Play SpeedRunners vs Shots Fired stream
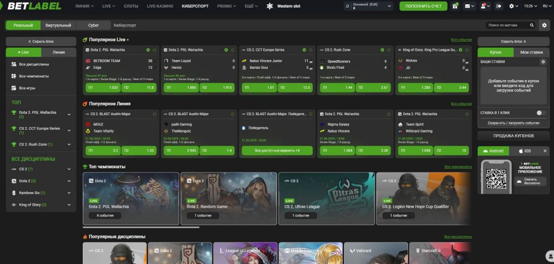This screenshot has width=554, height=264. point(382,50)
